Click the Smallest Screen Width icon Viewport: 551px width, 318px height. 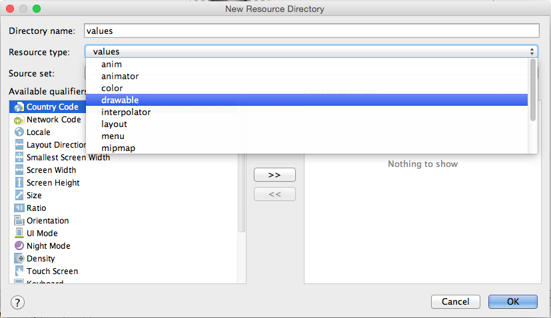coord(19,158)
